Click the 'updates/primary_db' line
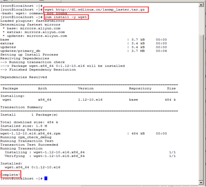The height and width of the screenshot is (187, 206). (20, 51)
